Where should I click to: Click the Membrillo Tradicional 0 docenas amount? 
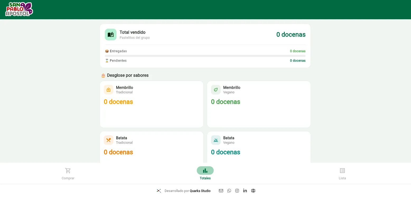coord(118,102)
